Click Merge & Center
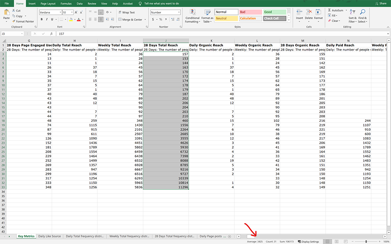391x244 pixels. pyautogui.click(x=130, y=19)
